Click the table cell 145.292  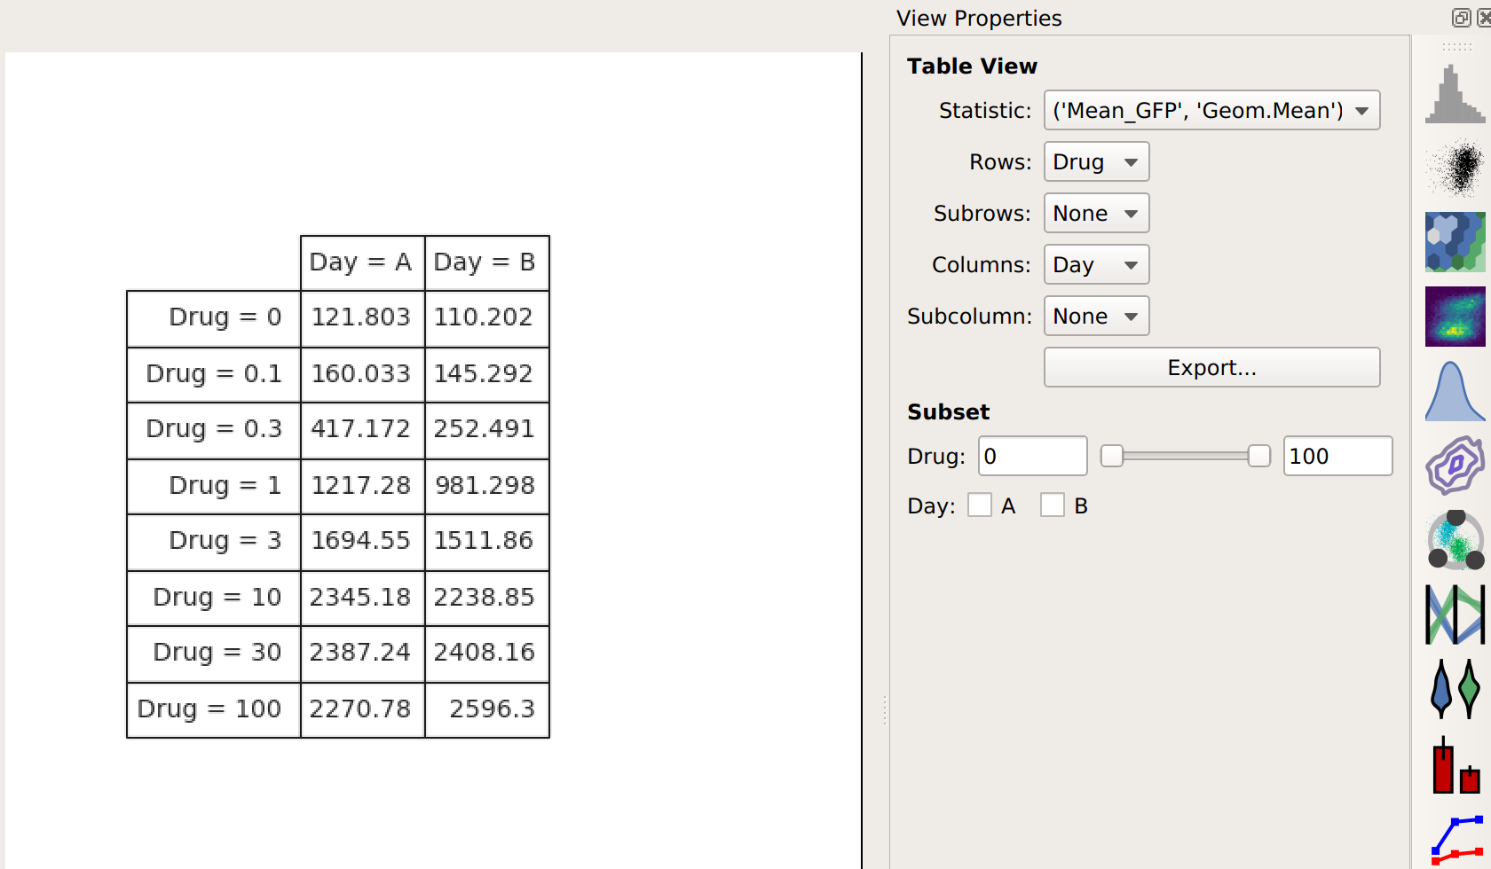click(x=487, y=375)
